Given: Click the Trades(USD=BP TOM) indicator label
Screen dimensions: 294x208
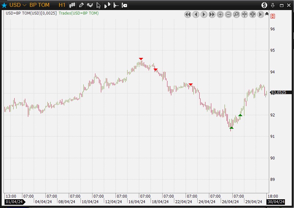Looking at the screenshot, I should [79, 13].
